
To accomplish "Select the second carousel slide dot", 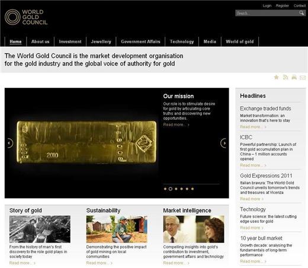I will [x=171, y=189].
